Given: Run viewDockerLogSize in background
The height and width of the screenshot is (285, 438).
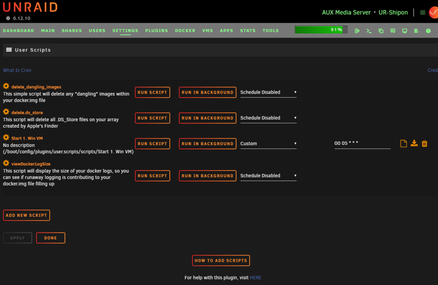Looking at the screenshot, I should pyautogui.click(x=208, y=176).
